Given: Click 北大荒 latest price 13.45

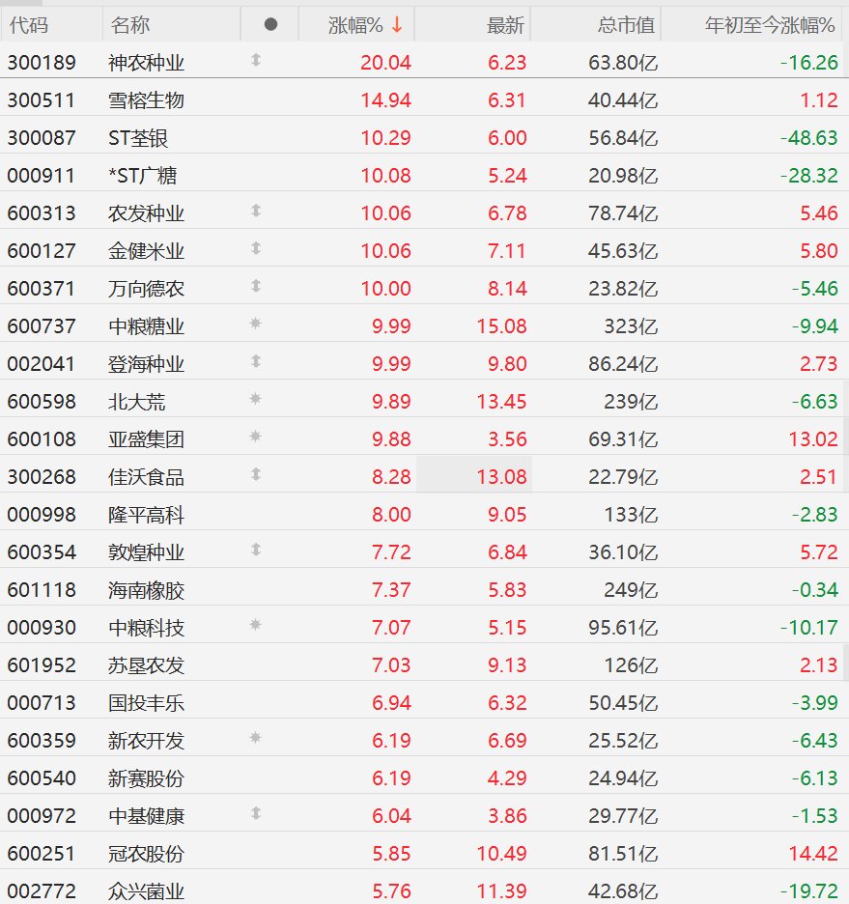Looking at the screenshot, I should coord(501,401).
